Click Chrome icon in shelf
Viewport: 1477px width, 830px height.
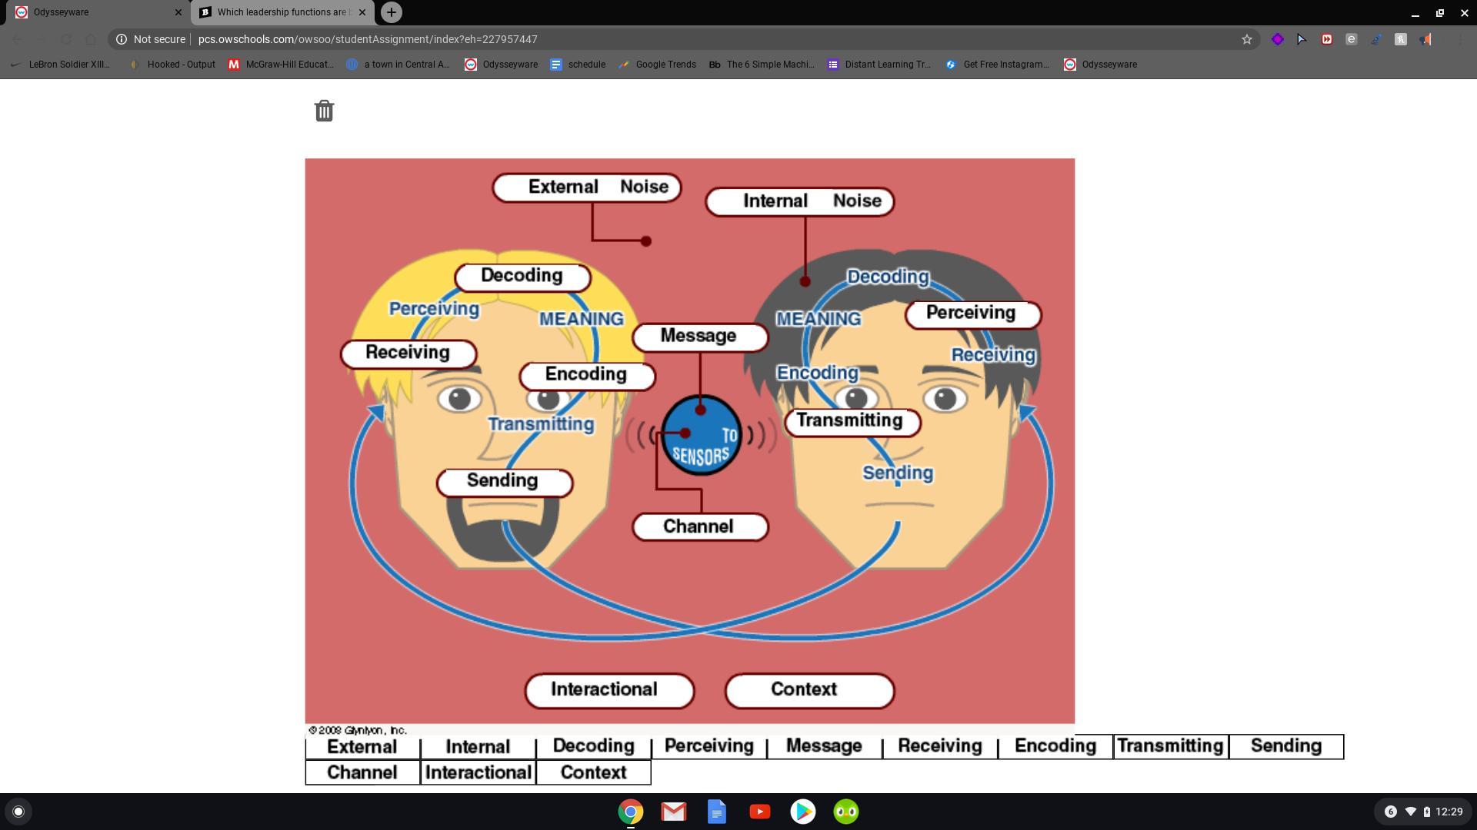[x=630, y=812]
